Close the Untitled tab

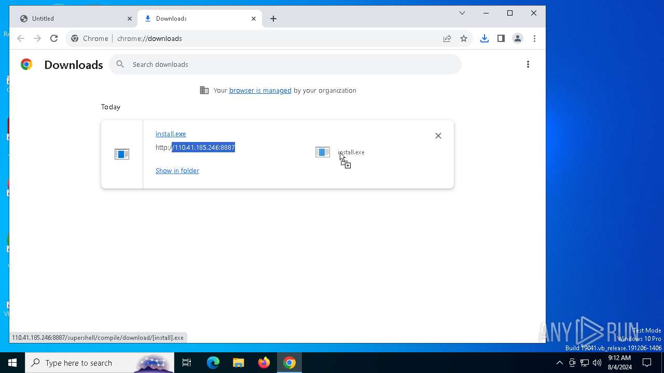coord(130,19)
